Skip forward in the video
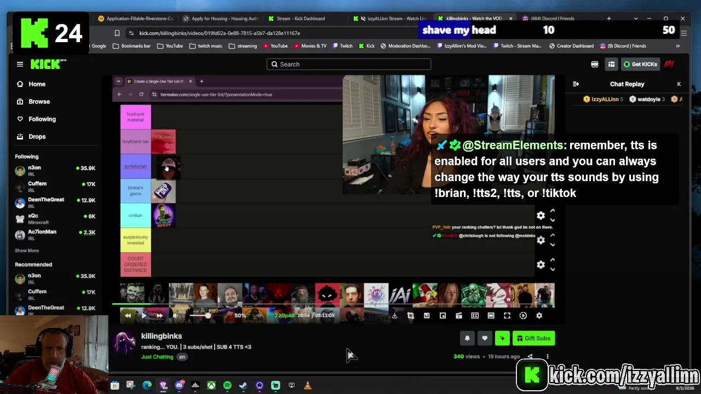Viewport: 701px width, 394px height. (x=159, y=315)
